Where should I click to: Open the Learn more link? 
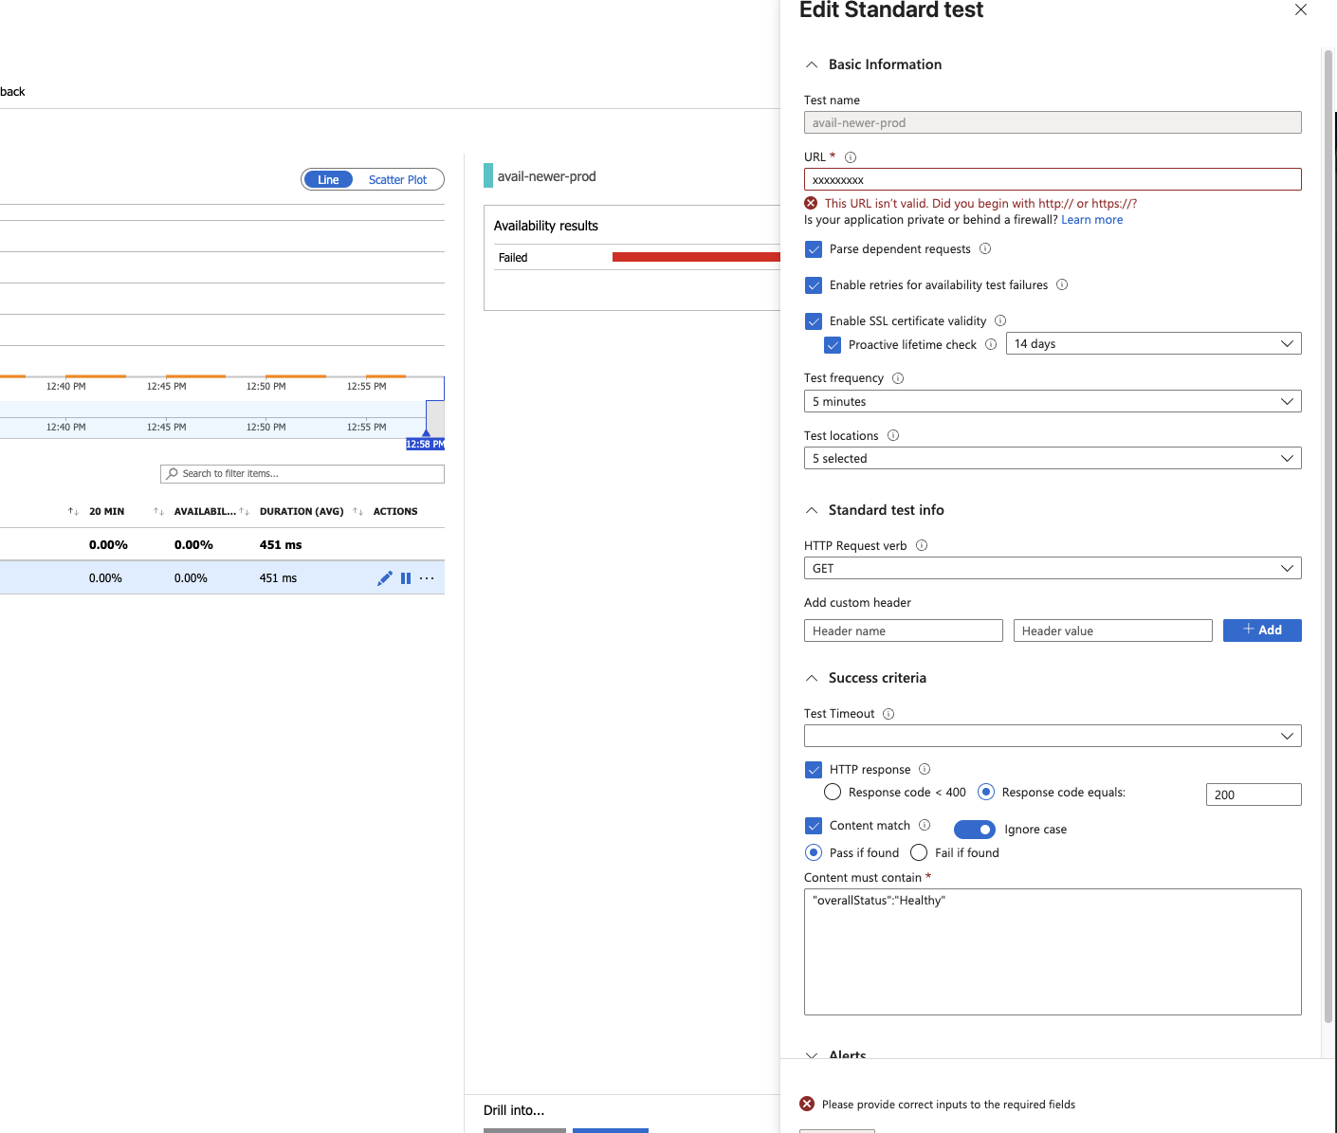(x=1091, y=220)
